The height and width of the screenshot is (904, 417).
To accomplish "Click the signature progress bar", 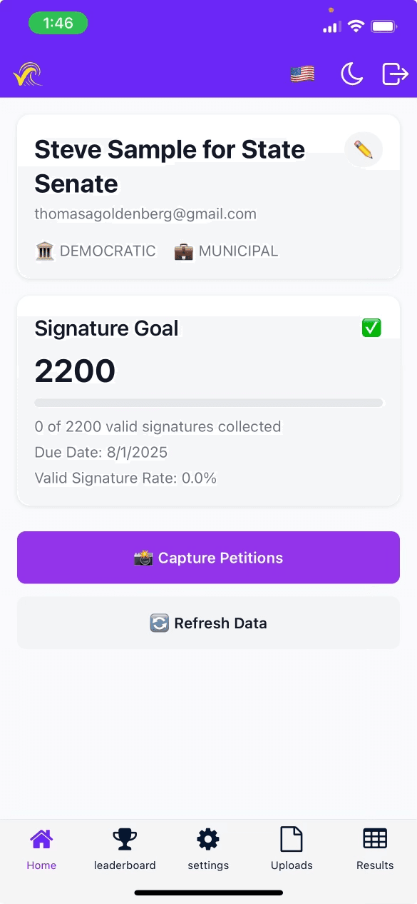I will tap(208, 403).
